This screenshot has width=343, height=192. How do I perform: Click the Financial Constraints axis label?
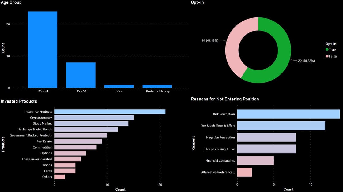[220, 161]
